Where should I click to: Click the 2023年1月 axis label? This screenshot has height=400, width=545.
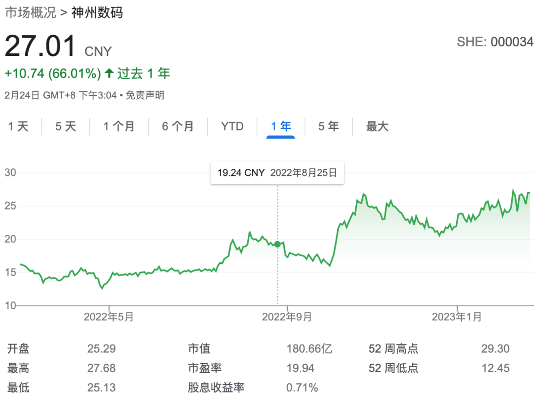pyautogui.click(x=457, y=317)
